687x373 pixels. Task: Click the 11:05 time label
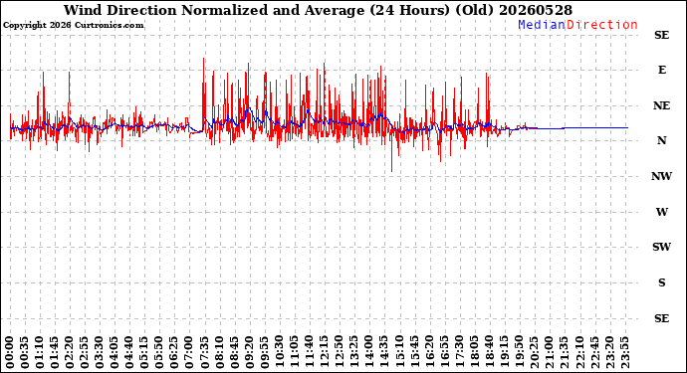coord(294,352)
